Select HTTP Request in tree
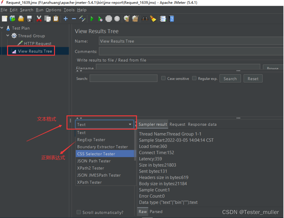Screen dimensions: 284x218 click(38, 43)
